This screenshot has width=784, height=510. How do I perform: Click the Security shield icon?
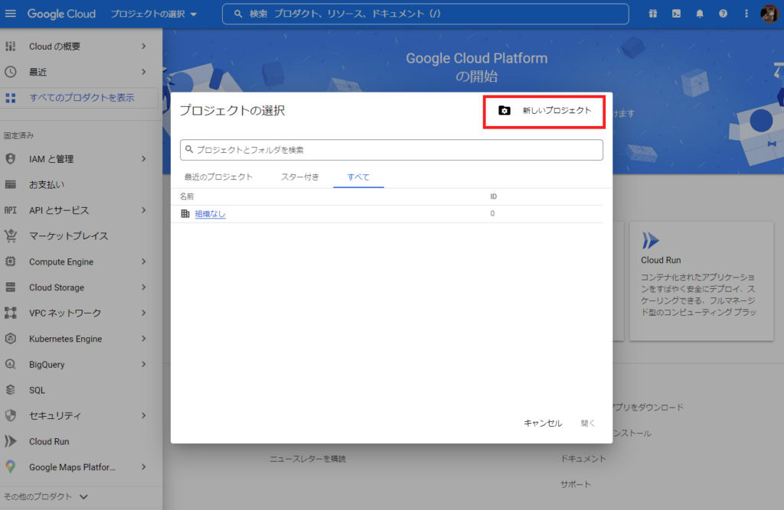point(11,416)
